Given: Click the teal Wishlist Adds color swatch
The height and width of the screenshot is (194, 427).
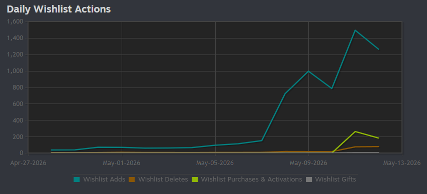Looking at the screenshot, I should [x=77, y=179].
